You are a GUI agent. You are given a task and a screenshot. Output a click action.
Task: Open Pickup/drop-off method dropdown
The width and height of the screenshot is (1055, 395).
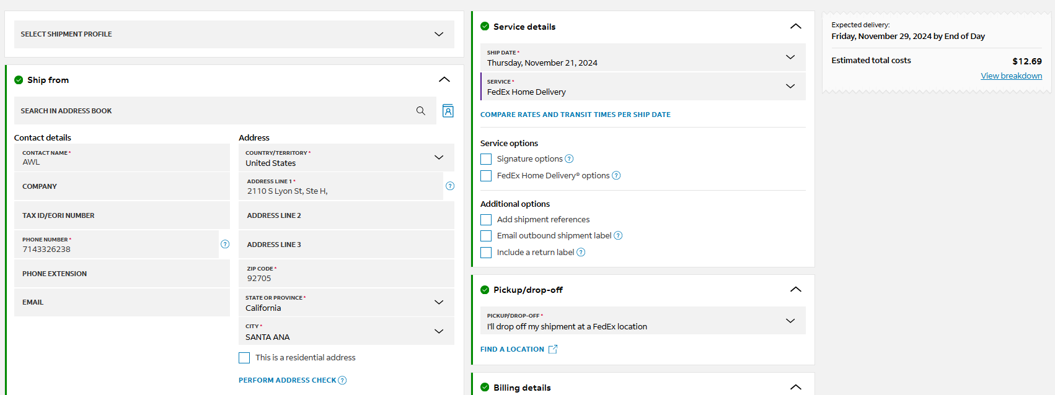point(643,321)
